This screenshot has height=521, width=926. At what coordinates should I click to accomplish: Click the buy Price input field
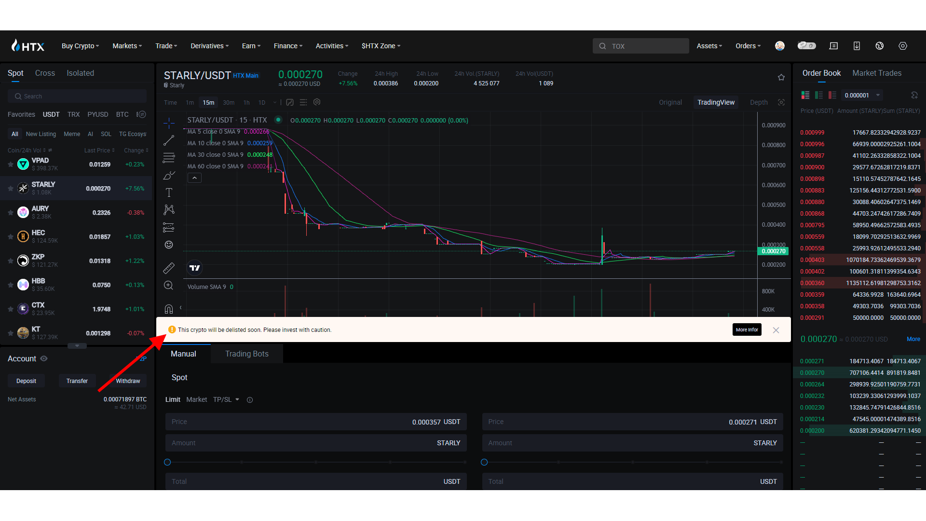point(316,422)
